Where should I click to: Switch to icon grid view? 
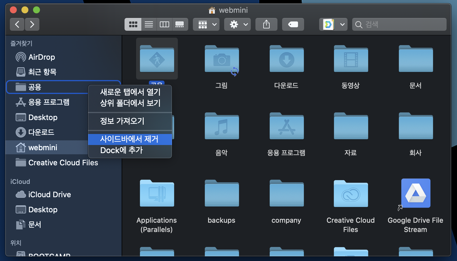pos(133,24)
